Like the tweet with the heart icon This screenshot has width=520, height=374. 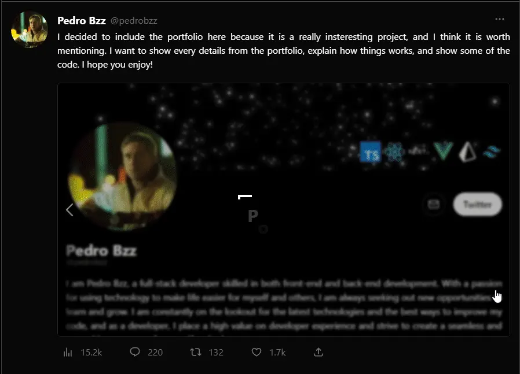(269, 352)
